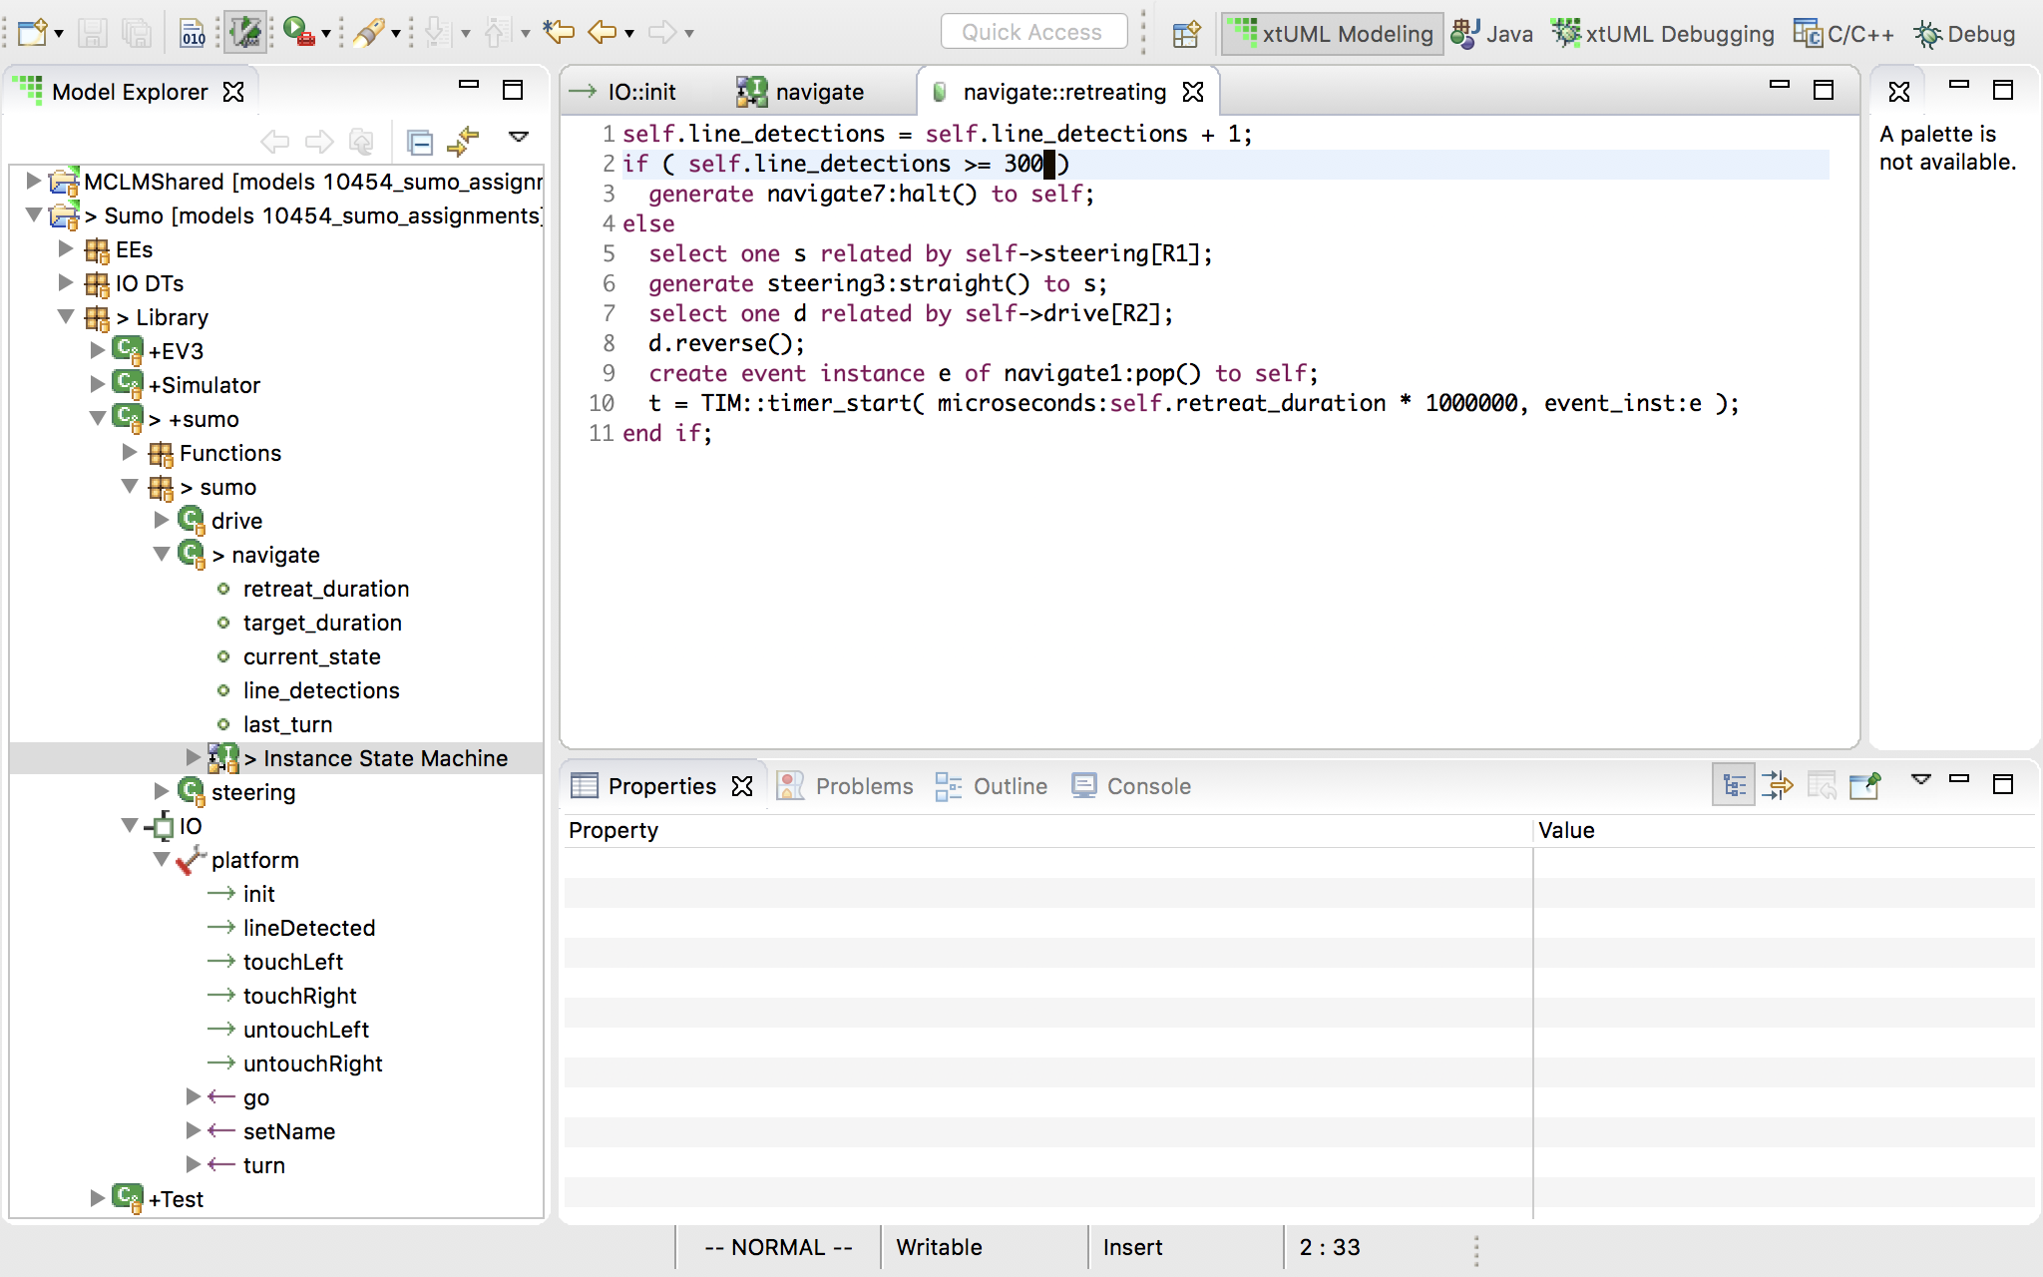Select the touchLeft signal
Image resolution: width=2043 pixels, height=1277 pixels.
coord(292,962)
